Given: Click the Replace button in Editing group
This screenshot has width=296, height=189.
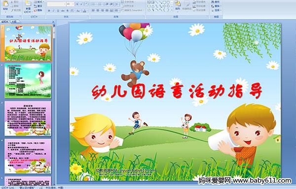Looking at the screenshot, I should [x=216, y=6].
